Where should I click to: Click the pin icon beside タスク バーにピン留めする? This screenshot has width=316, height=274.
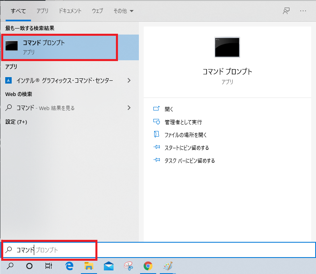point(157,160)
